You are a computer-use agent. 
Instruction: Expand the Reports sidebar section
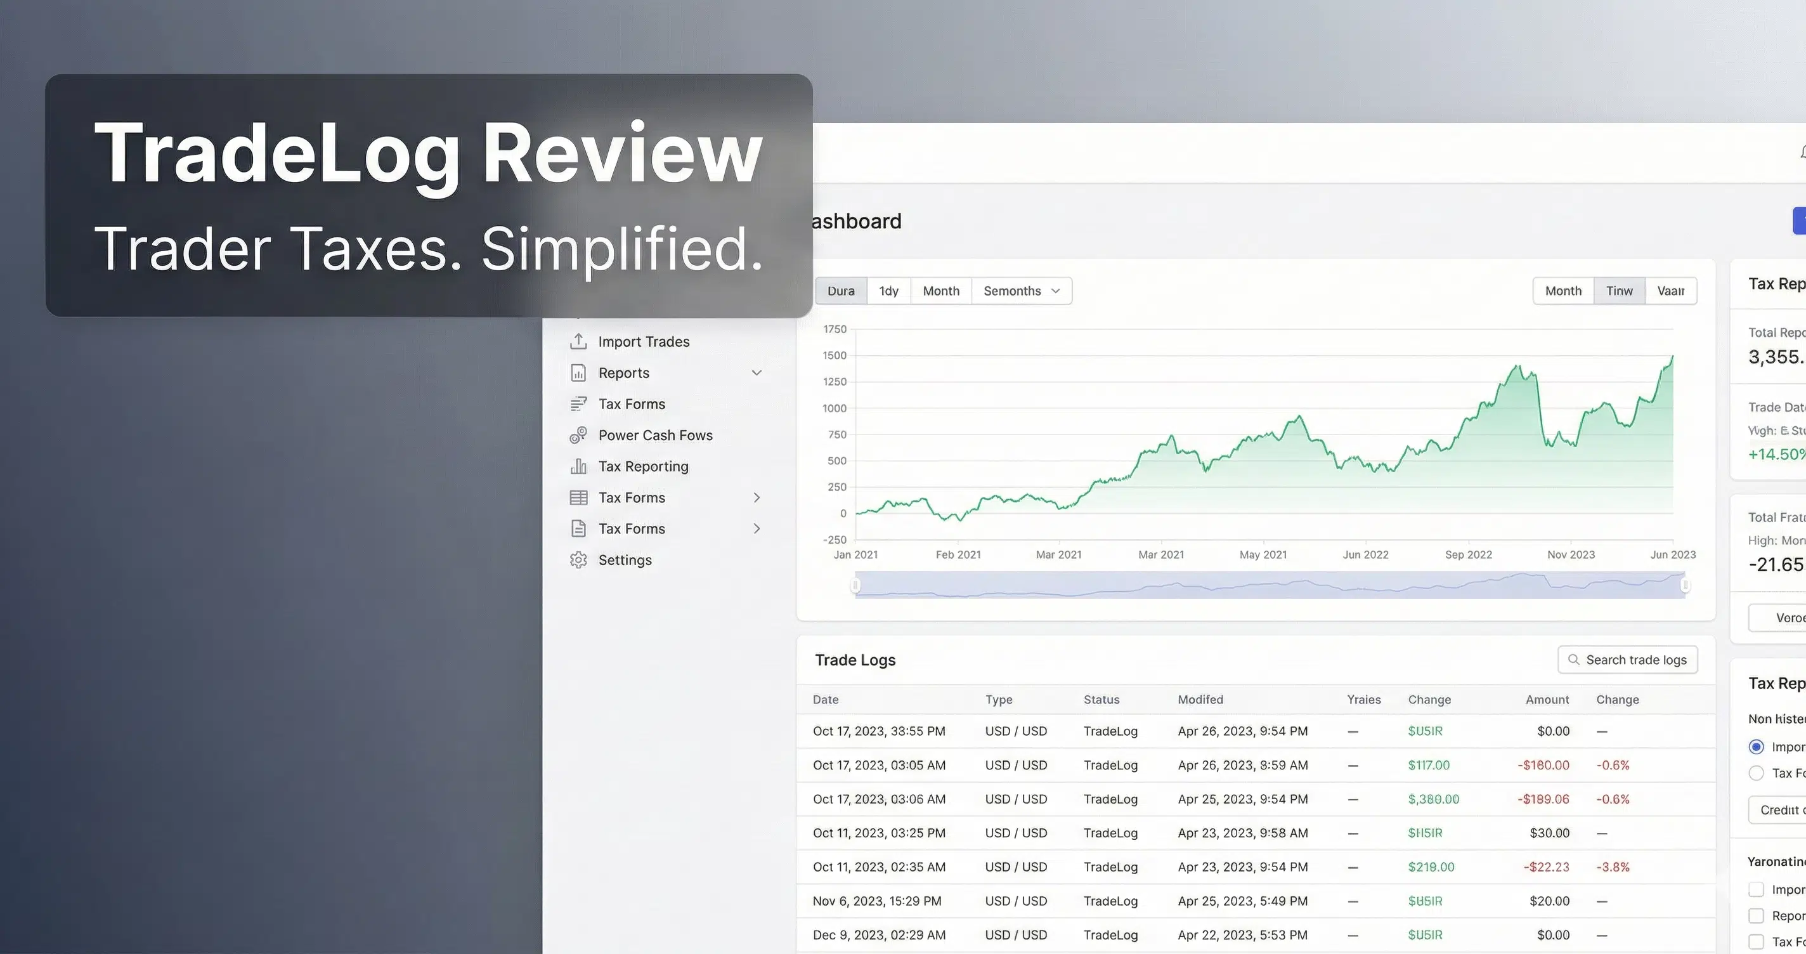pyautogui.click(x=757, y=372)
